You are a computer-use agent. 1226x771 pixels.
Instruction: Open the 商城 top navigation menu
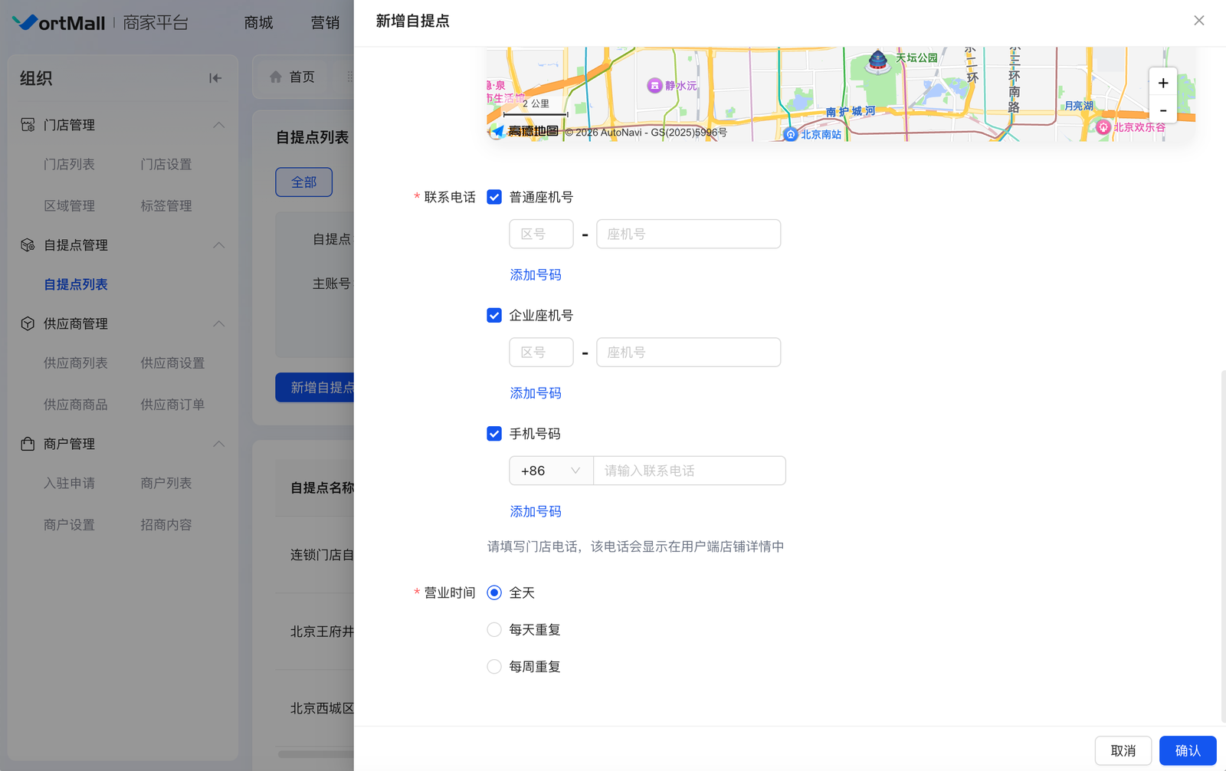[x=258, y=23]
